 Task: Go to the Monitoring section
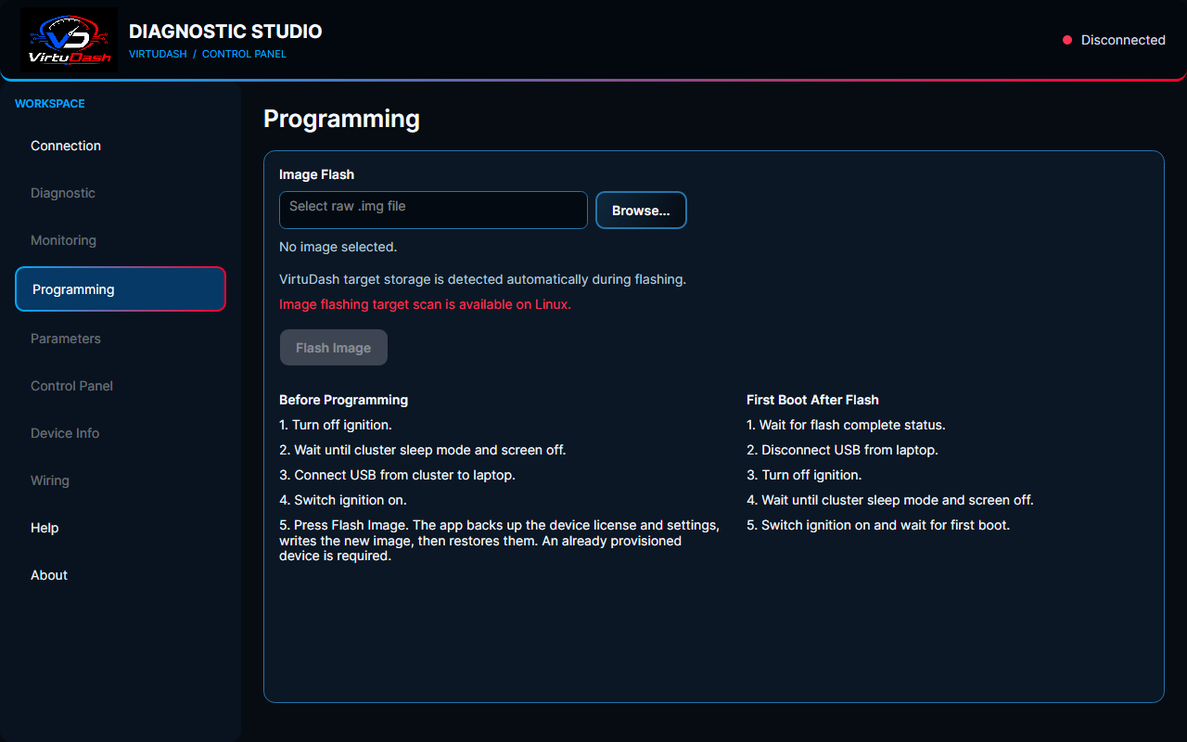(121, 240)
